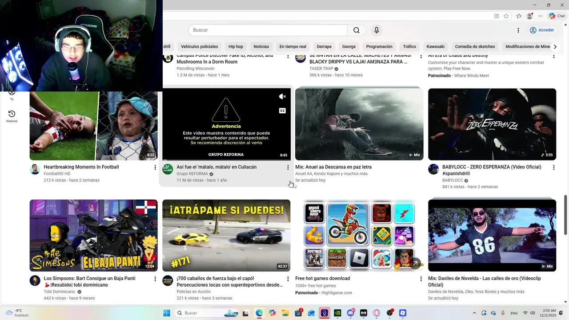Open options for Free hot games download ad
This screenshot has height=320, width=569.
pyautogui.click(x=421, y=279)
